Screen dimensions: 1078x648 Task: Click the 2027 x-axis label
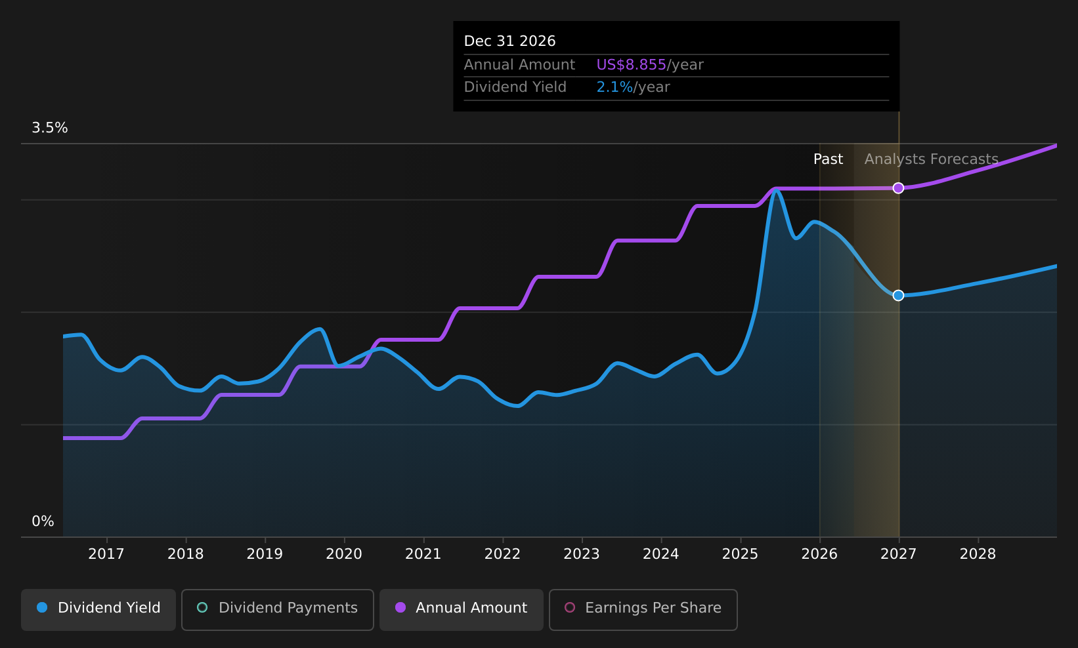899,554
